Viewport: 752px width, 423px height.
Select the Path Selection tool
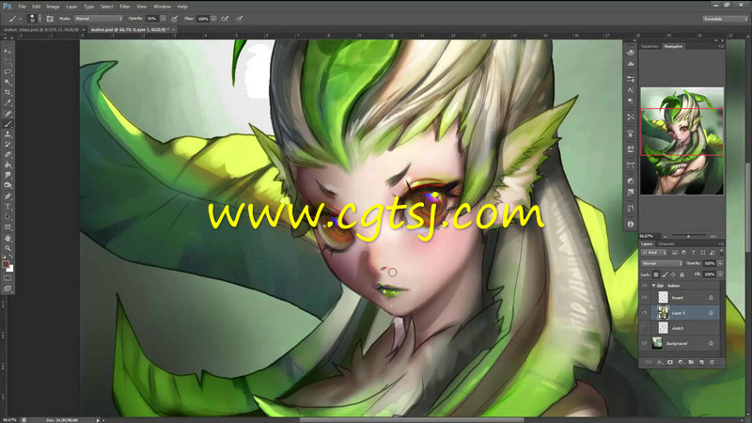(8, 217)
